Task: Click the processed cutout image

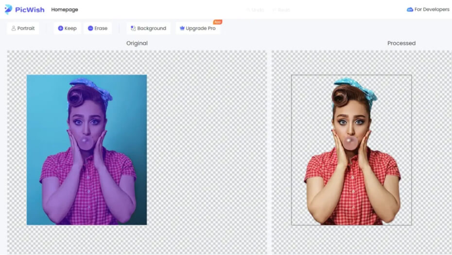Action: tap(351, 165)
